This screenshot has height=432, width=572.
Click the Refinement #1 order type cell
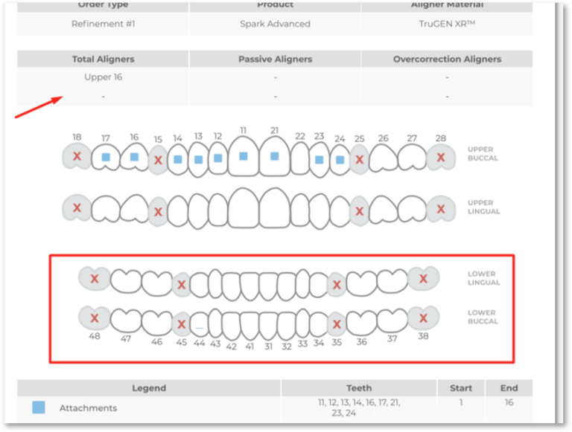103,24
